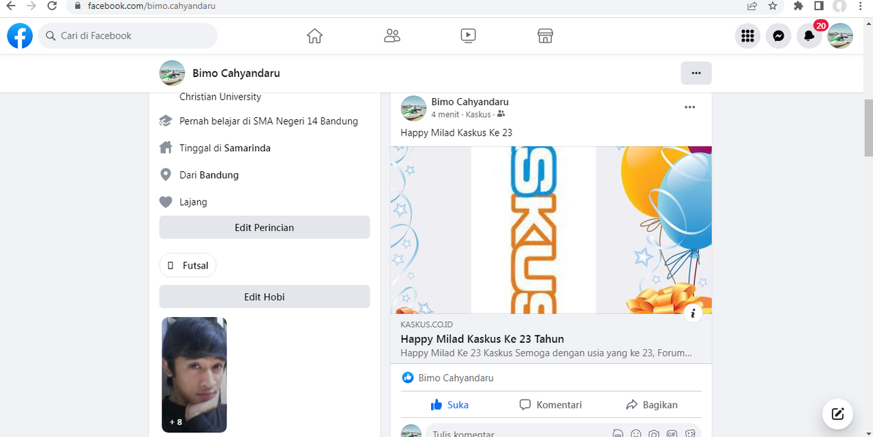Click the Facebook logo icon

(x=20, y=36)
